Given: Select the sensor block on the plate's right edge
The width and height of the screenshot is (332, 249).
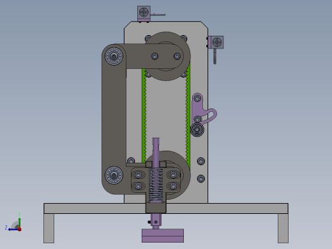Looking at the screenshot, I should point(217,42).
